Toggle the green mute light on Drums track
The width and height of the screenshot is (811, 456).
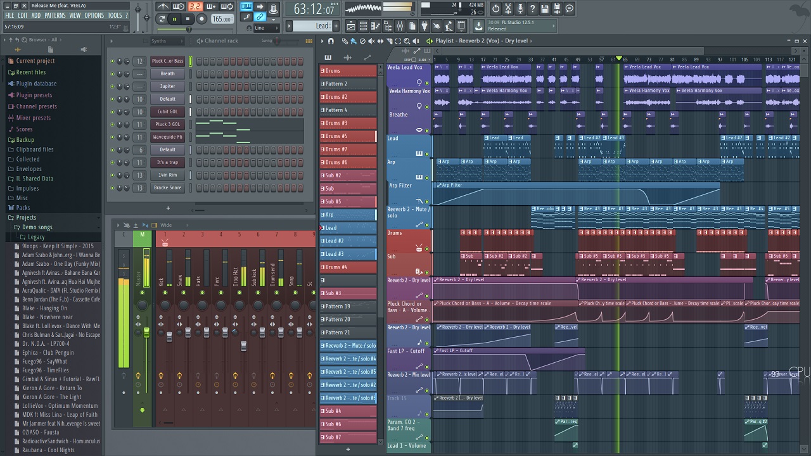pos(426,249)
